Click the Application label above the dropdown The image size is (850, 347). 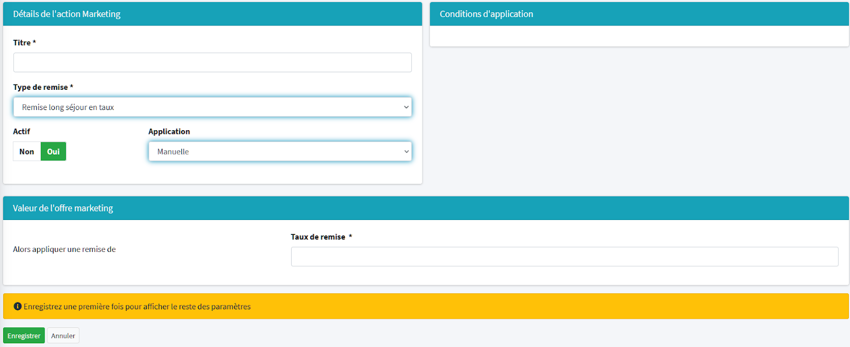pyautogui.click(x=169, y=132)
